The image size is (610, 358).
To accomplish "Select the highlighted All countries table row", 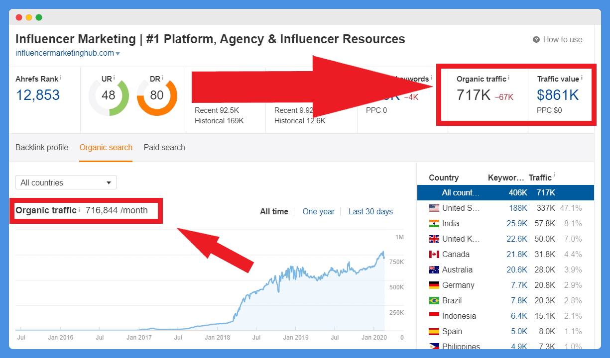I will tap(505, 192).
